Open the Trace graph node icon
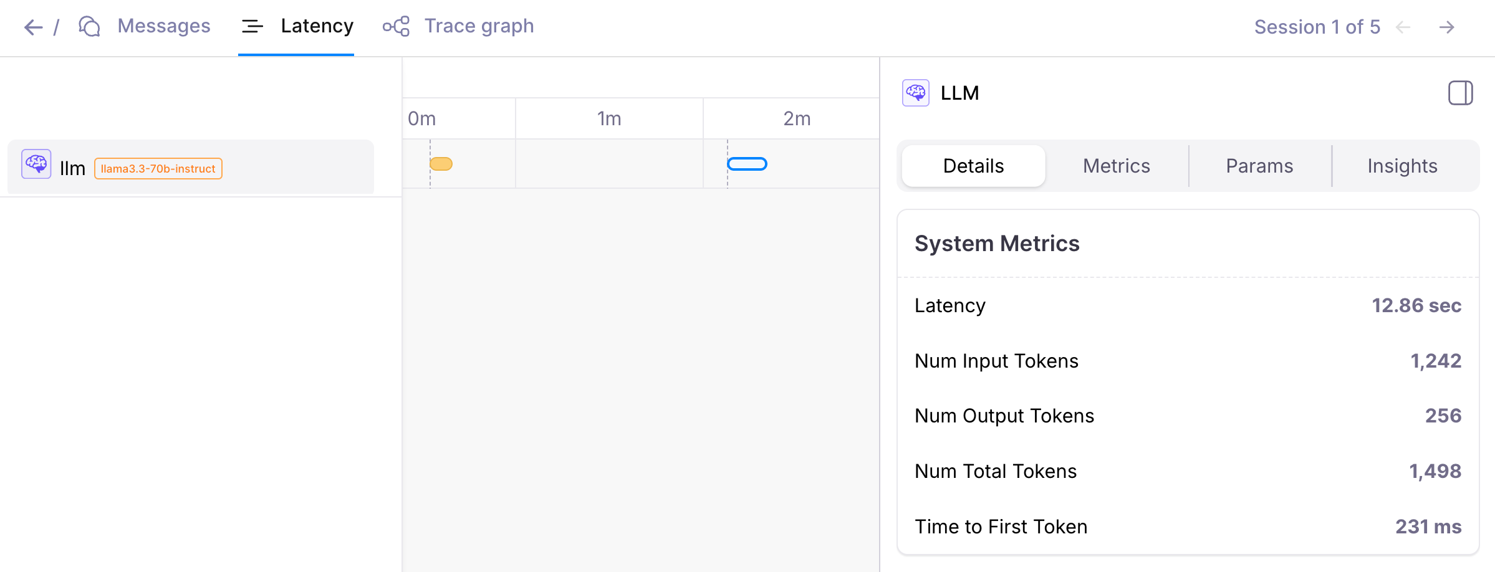 coord(397,26)
